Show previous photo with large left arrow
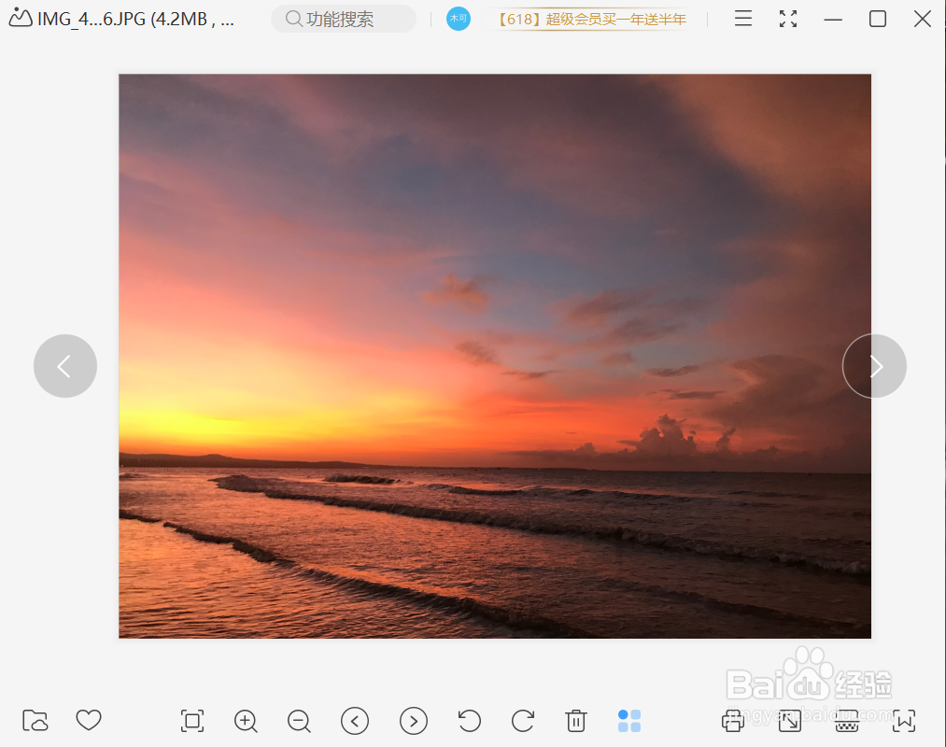 pos(65,366)
